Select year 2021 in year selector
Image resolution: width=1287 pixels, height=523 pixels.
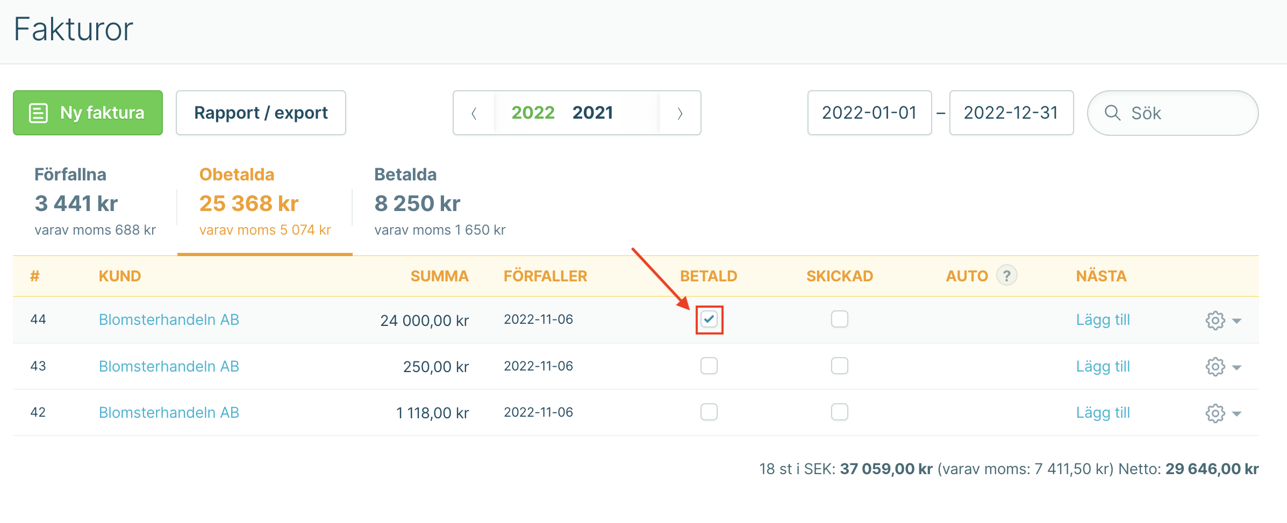click(x=592, y=113)
